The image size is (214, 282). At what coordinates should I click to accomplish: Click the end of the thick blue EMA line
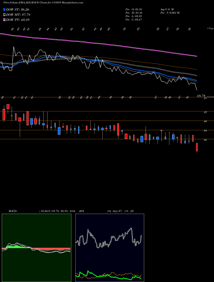coord(196,80)
